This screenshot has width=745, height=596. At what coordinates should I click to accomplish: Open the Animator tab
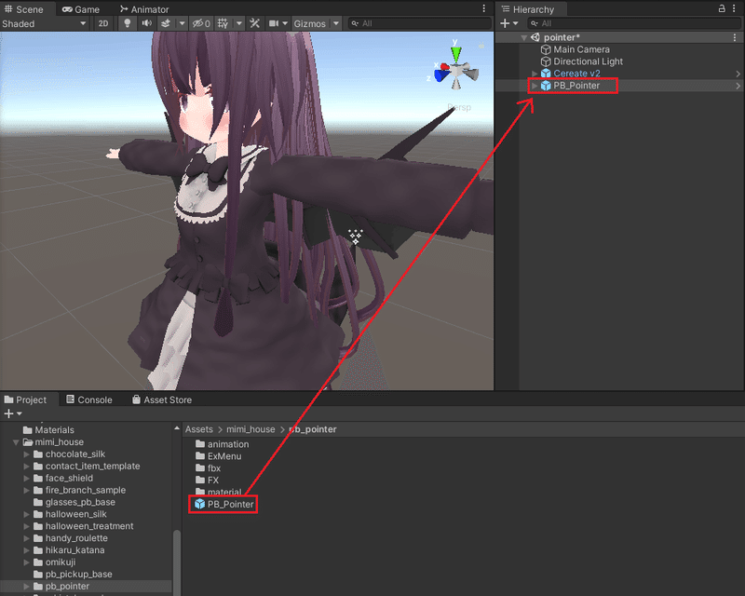click(x=144, y=9)
